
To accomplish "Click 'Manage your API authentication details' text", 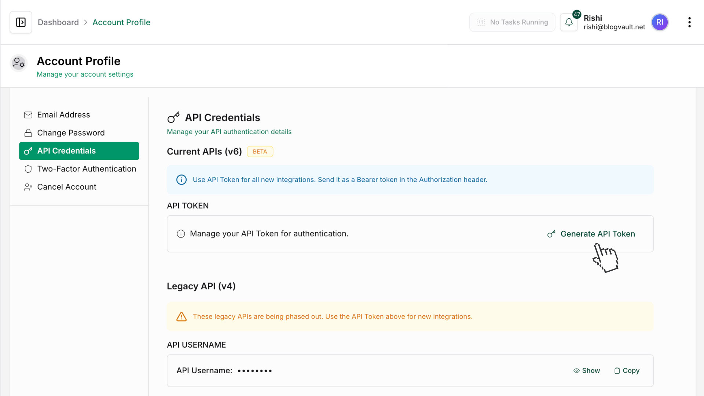I will [x=229, y=132].
